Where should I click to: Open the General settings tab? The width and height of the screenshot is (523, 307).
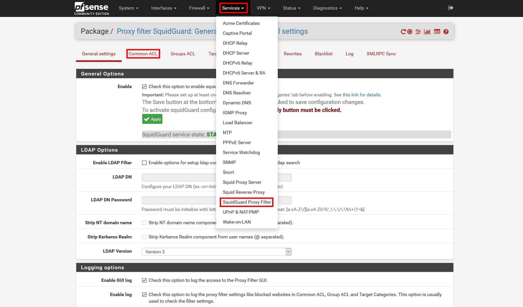[x=99, y=54]
